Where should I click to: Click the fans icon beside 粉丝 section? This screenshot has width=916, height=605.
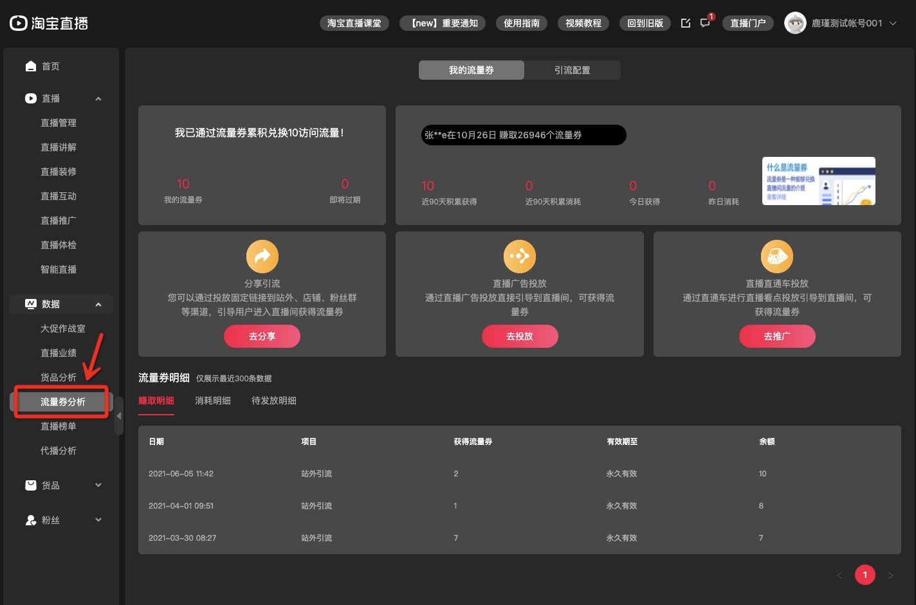click(x=31, y=519)
